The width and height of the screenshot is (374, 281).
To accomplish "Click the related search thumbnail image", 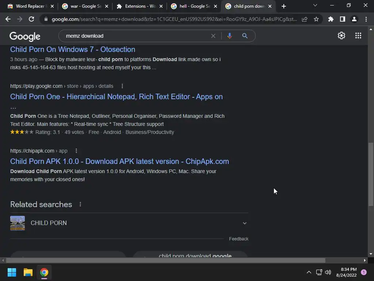I will pos(18,223).
